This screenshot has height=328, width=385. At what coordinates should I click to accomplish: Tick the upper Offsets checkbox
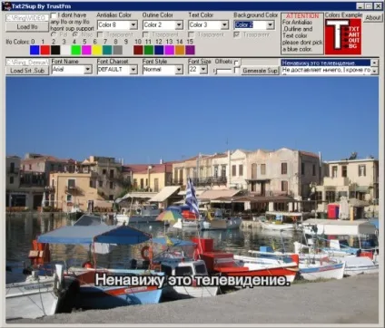coord(237,63)
